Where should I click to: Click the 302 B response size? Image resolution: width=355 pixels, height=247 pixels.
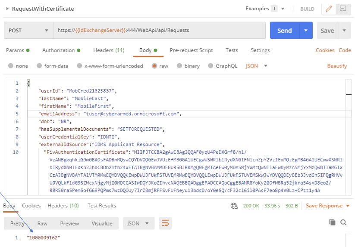292,206
